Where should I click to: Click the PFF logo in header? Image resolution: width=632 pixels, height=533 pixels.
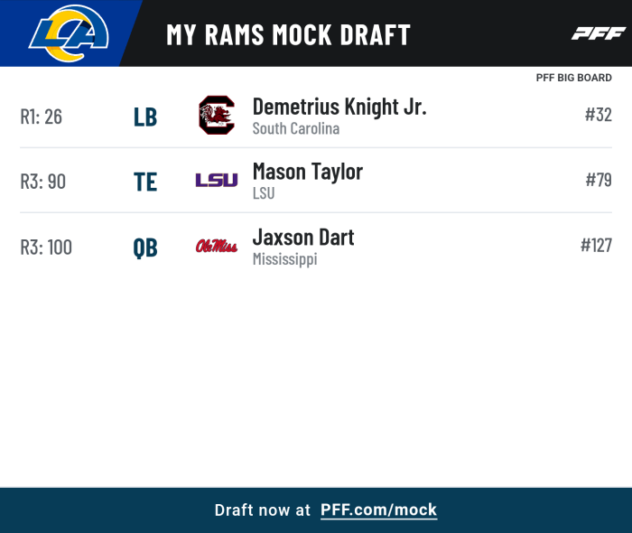click(x=599, y=33)
